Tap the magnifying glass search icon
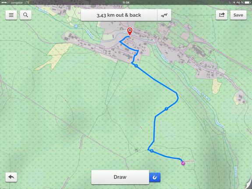This screenshot has width=252, height=189. (25, 15)
